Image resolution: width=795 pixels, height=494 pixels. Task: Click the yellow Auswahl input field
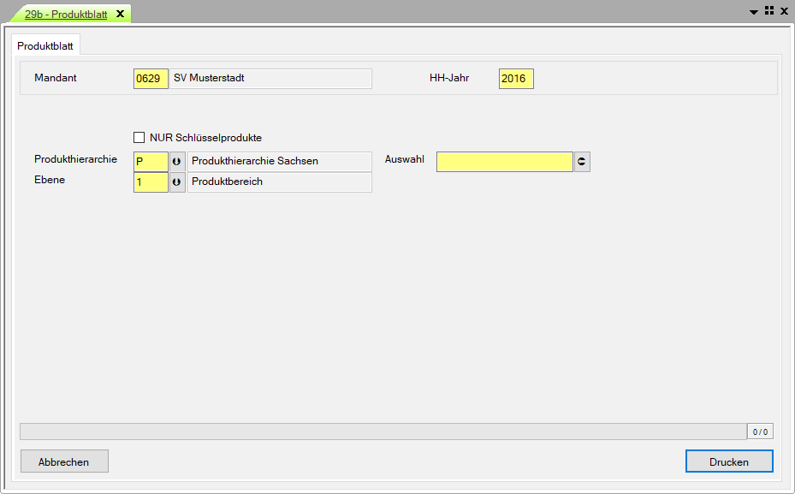[504, 162]
